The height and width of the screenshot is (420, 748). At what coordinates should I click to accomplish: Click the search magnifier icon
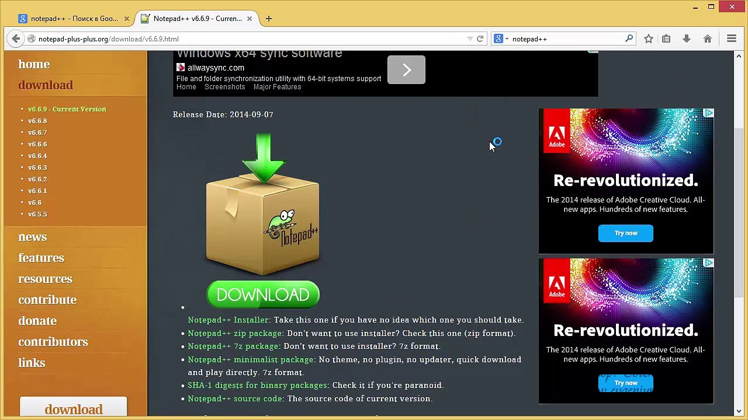tap(629, 38)
